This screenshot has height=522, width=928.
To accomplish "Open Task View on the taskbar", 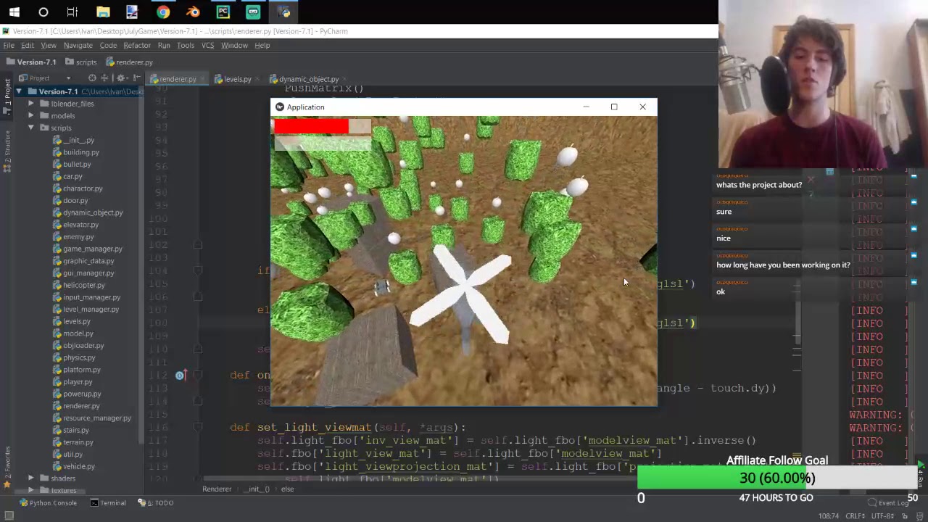I will [x=72, y=12].
